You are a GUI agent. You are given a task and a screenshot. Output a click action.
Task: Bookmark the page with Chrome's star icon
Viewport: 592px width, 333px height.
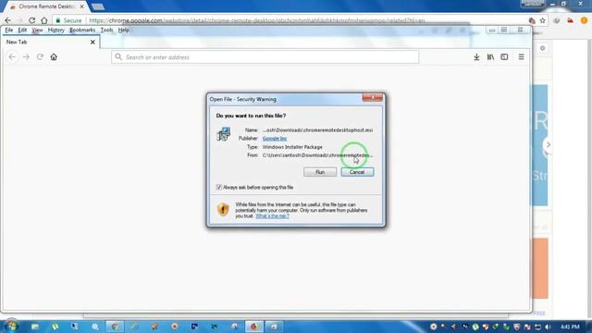point(543,20)
